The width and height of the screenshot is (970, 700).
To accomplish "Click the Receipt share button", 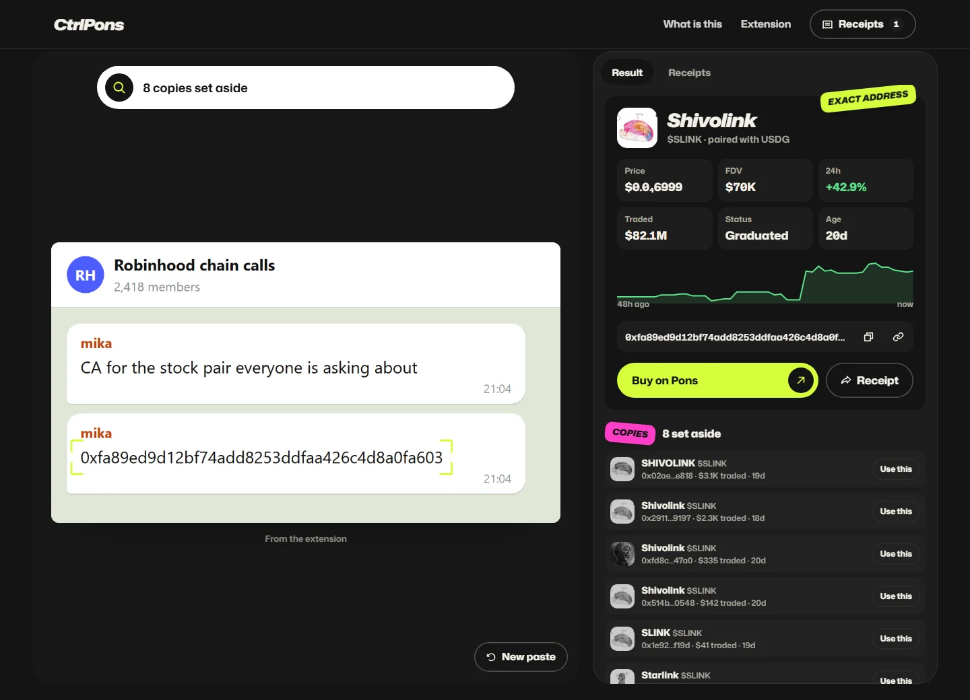I will [x=870, y=380].
